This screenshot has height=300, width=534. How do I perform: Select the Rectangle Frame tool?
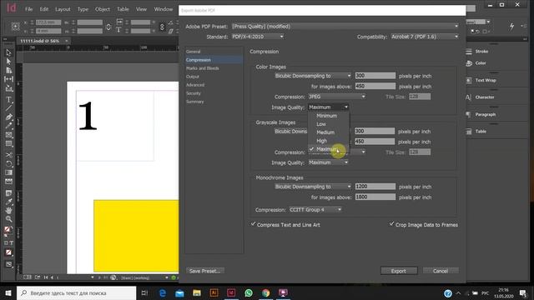point(8,135)
